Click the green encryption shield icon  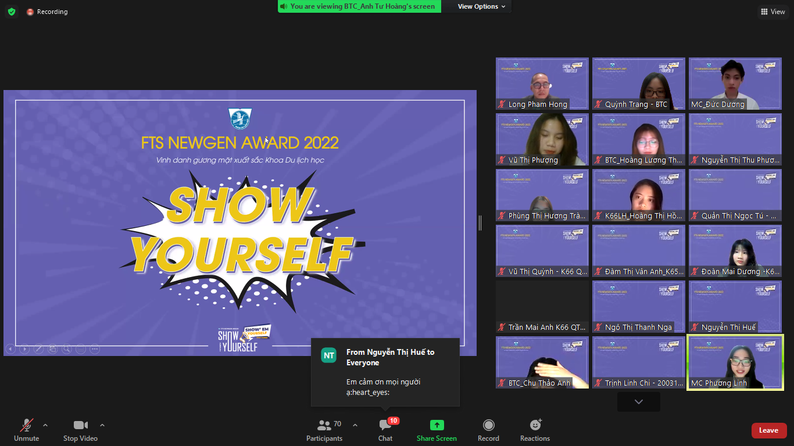[x=12, y=12]
